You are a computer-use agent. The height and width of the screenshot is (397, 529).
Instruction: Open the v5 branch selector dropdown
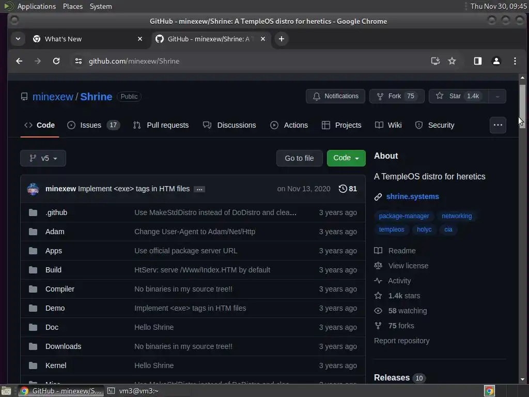point(43,158)
